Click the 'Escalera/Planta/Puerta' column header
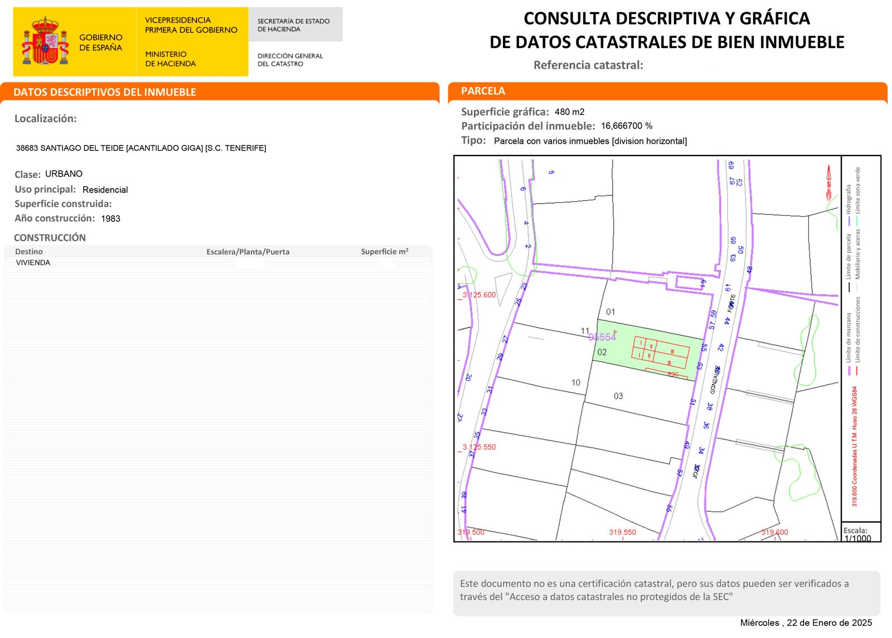The width and height of the screenshot is (892, 638). [x=248, y=252]
